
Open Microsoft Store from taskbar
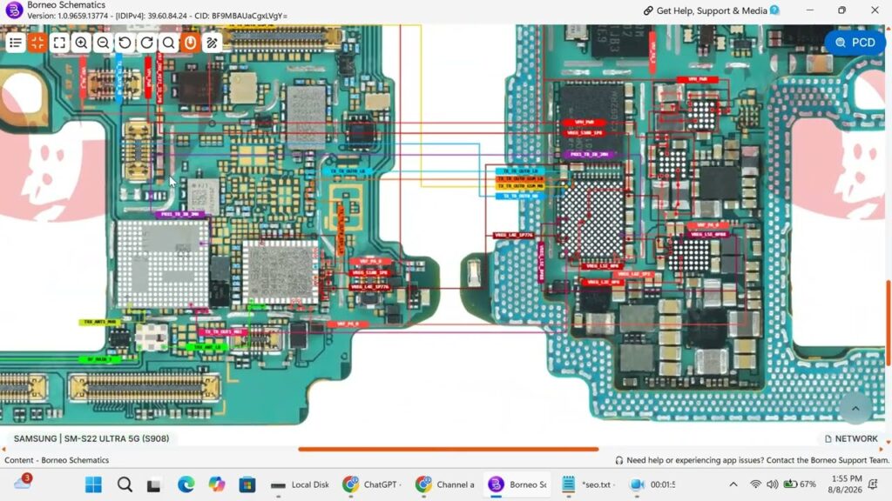pyautogui.click(x=247, y=484)
